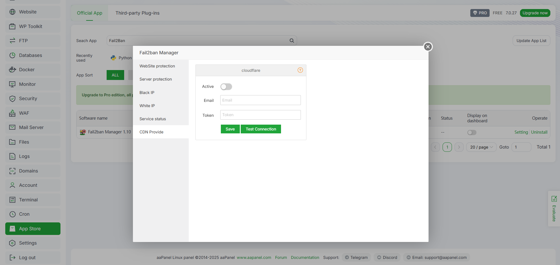
Task: Click the FTP transfer arrows icon
Action: click(x=12, y=41)
